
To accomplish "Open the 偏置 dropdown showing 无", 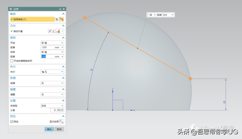I will (x=52, y=94).
